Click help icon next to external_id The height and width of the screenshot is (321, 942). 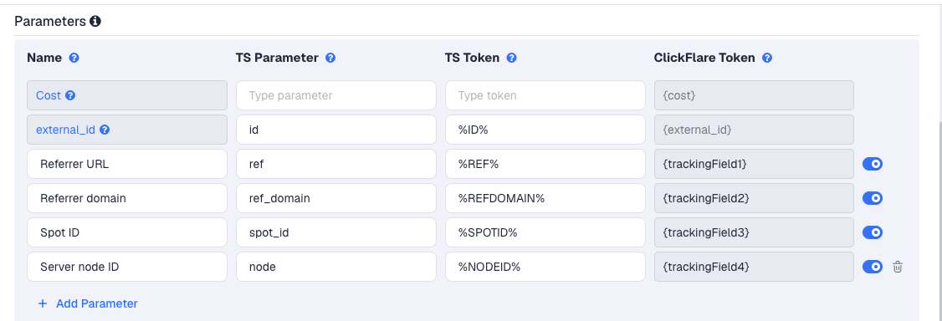click(x=105, y=130)
